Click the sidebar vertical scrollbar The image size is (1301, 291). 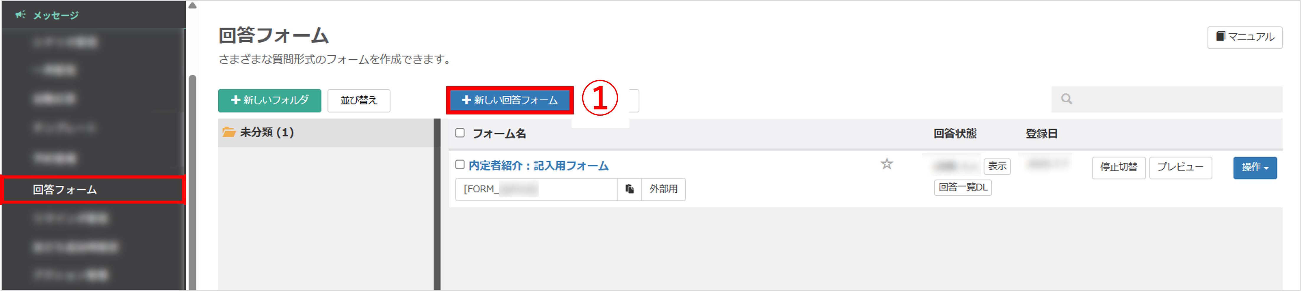192,181
